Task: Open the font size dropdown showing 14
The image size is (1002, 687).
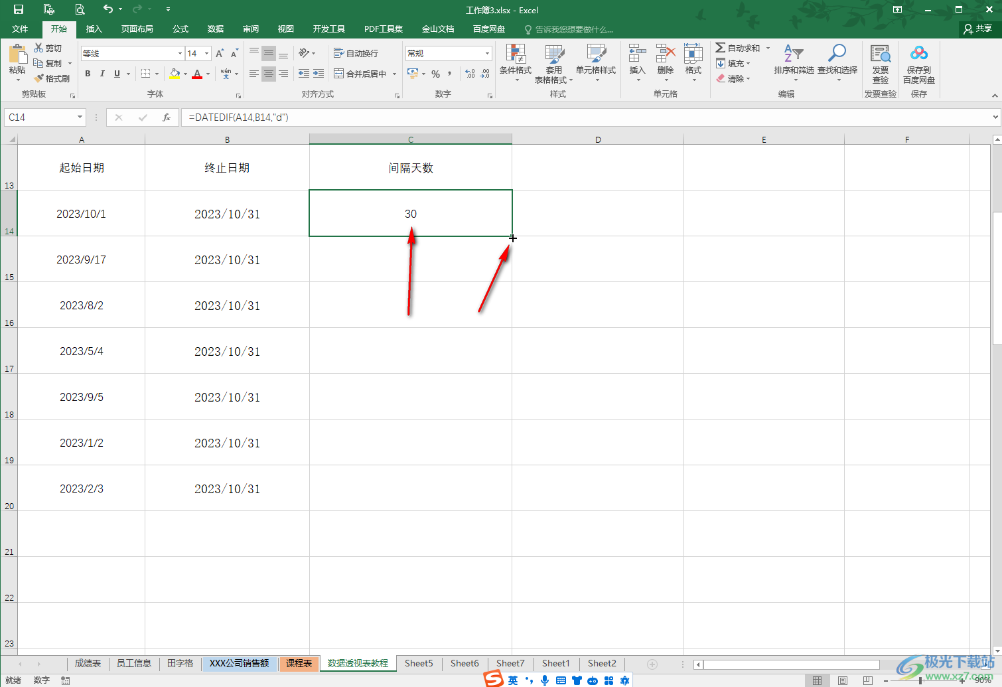Action: click(x=207, y=53)
